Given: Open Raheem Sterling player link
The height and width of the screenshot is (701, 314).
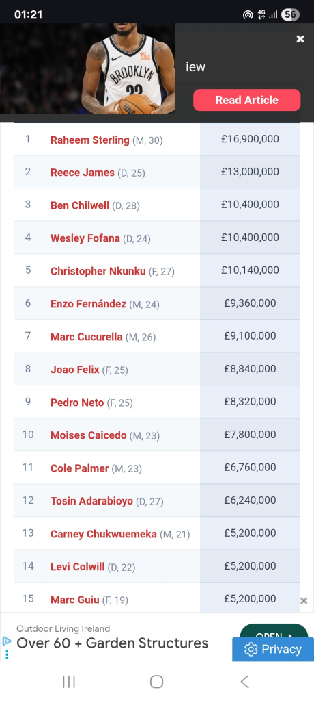Looking at the screenshot, I should (89, 140).
